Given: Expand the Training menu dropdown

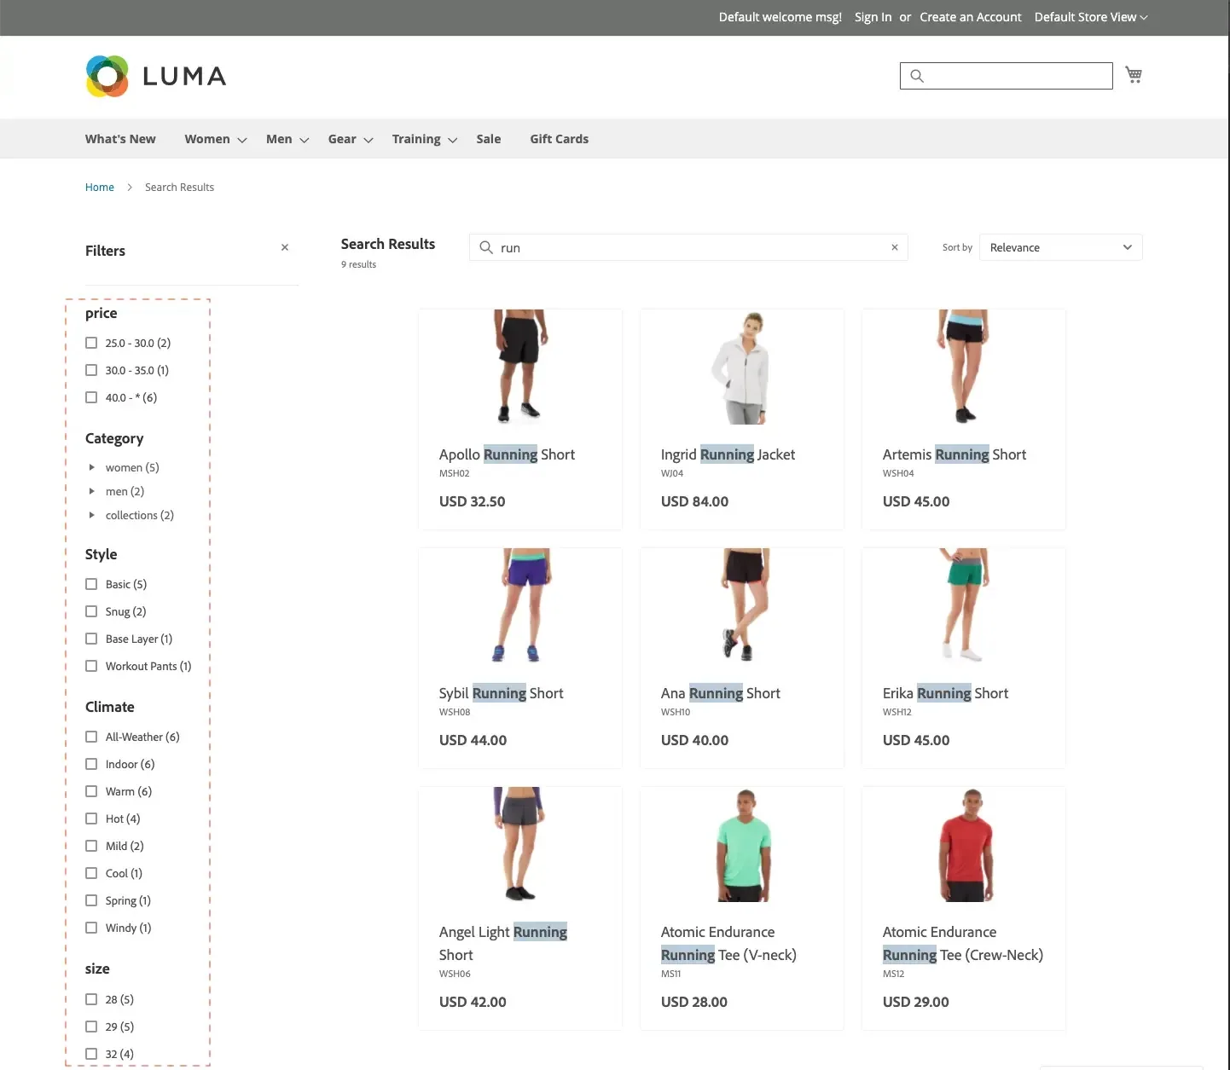Looking at the screenshot, I should [x=417, y=138].
